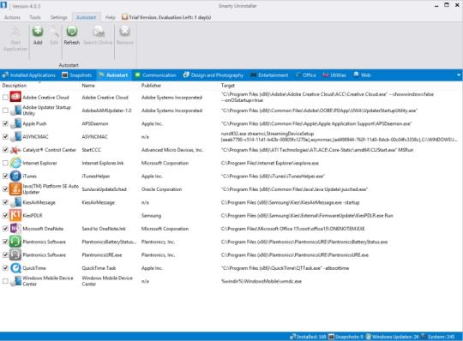Enable the Adobe Creative Cloud autostart checkbox
Viewport: 463px width, 341px height.
pyautogui.click(x=5, y=97)
